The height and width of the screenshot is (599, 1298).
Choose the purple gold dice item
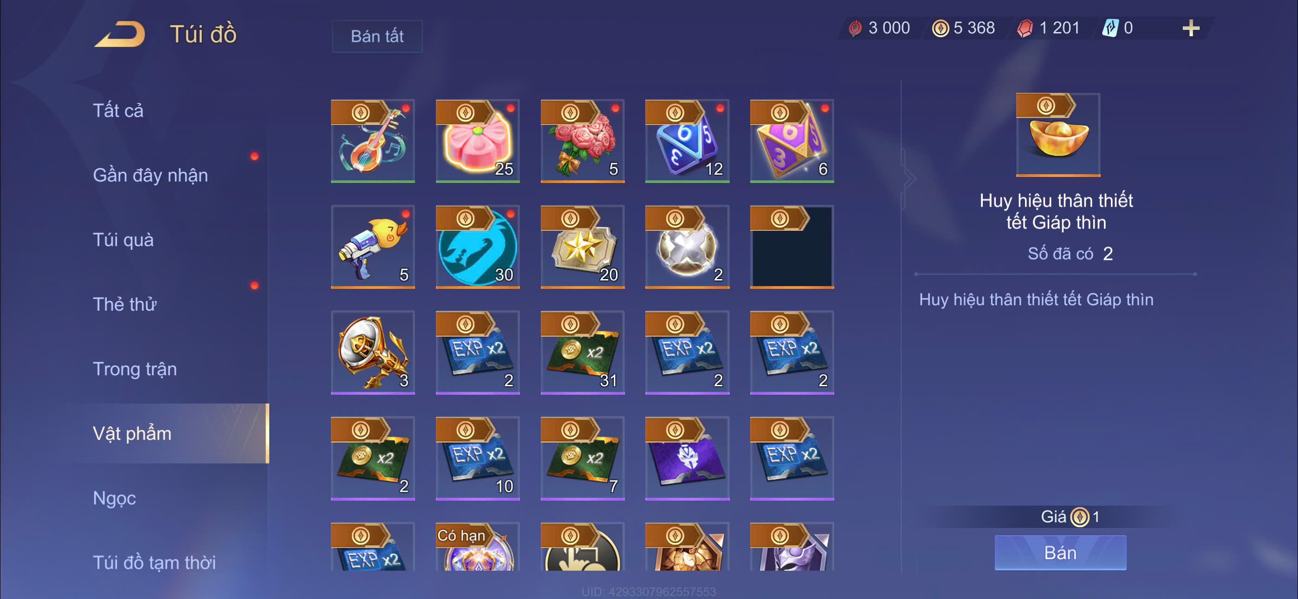click(792, 141)
